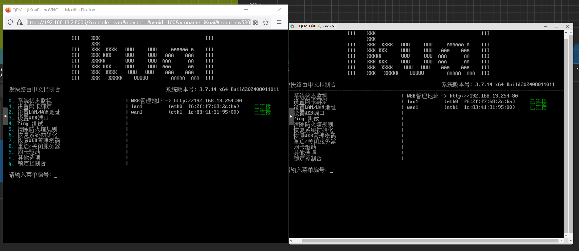579x251 pixels.
Task: Click the '爱快路由中文控制台' heading in Firefox console
Action: click(x=35, y=90)
